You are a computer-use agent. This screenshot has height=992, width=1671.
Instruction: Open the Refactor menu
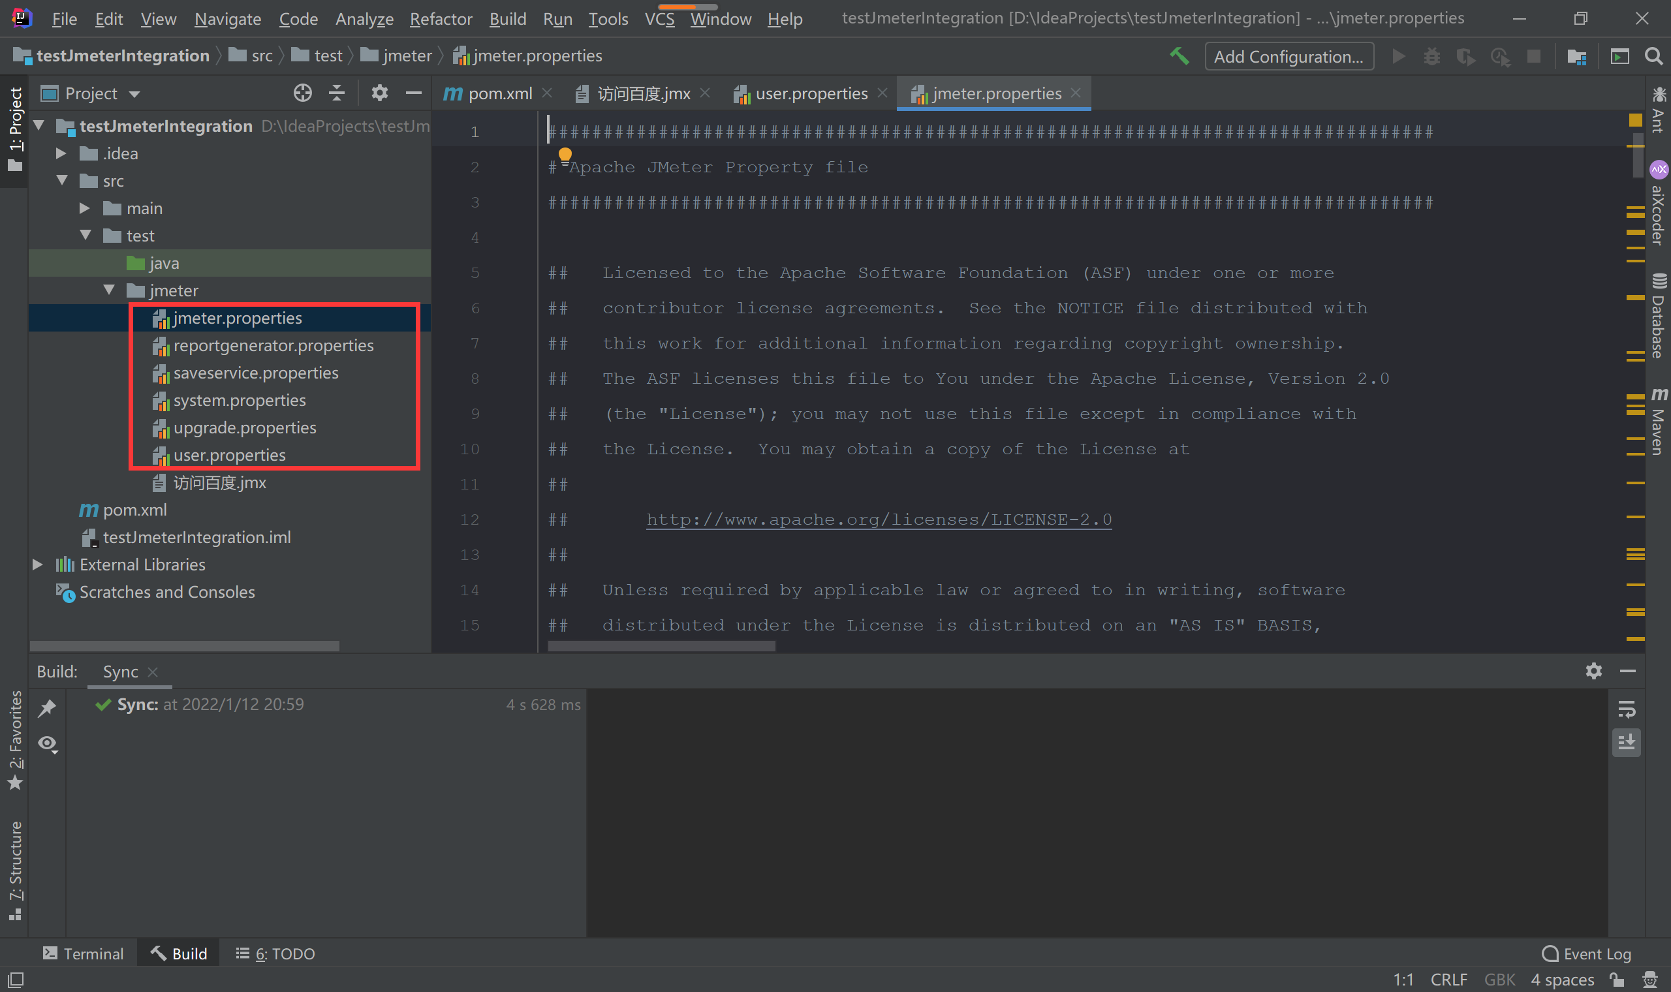pyautogui.click(x=441, y=19)
